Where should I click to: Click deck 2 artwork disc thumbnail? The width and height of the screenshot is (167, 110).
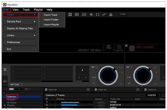coord(132,48)
